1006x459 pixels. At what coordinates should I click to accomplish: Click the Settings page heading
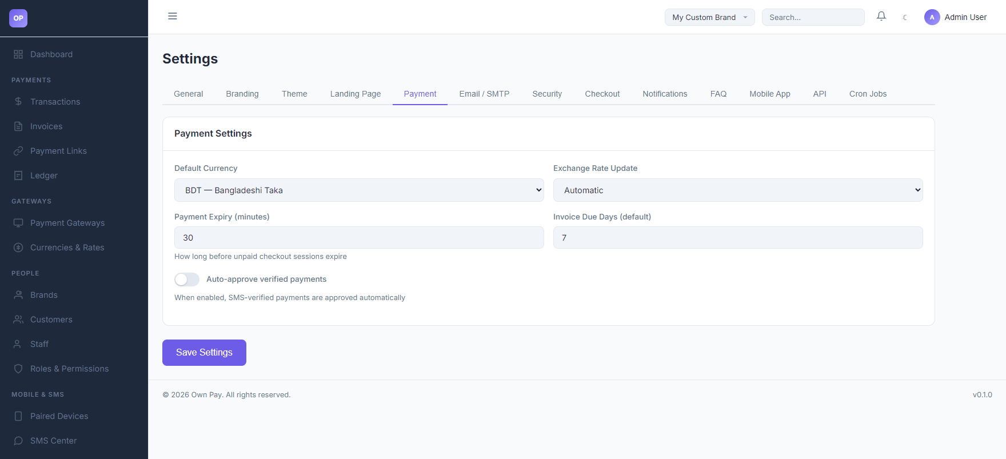pyautogui.click(x=190, y=59)
